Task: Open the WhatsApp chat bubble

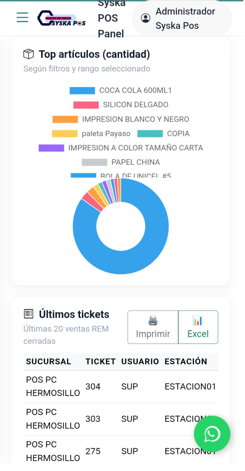Action: pos(212,434)
